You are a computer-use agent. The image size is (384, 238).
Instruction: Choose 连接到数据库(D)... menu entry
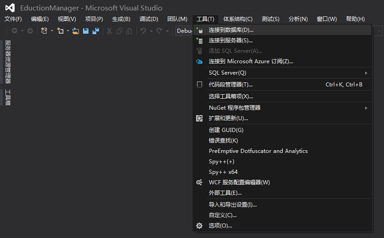point(282,30)
